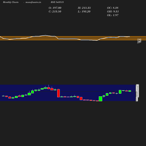Click the 'Monthly Charts' title text
This screenshot has height=146, width=146.
[11, 2]
